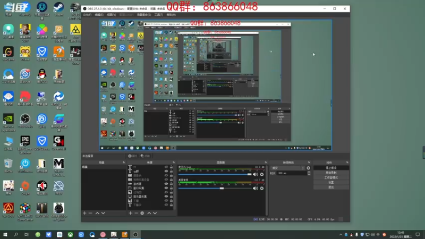This screenshot has height=239, width=425.
Task: Open 文件(F) menu
Action: (x=87, y=15)
